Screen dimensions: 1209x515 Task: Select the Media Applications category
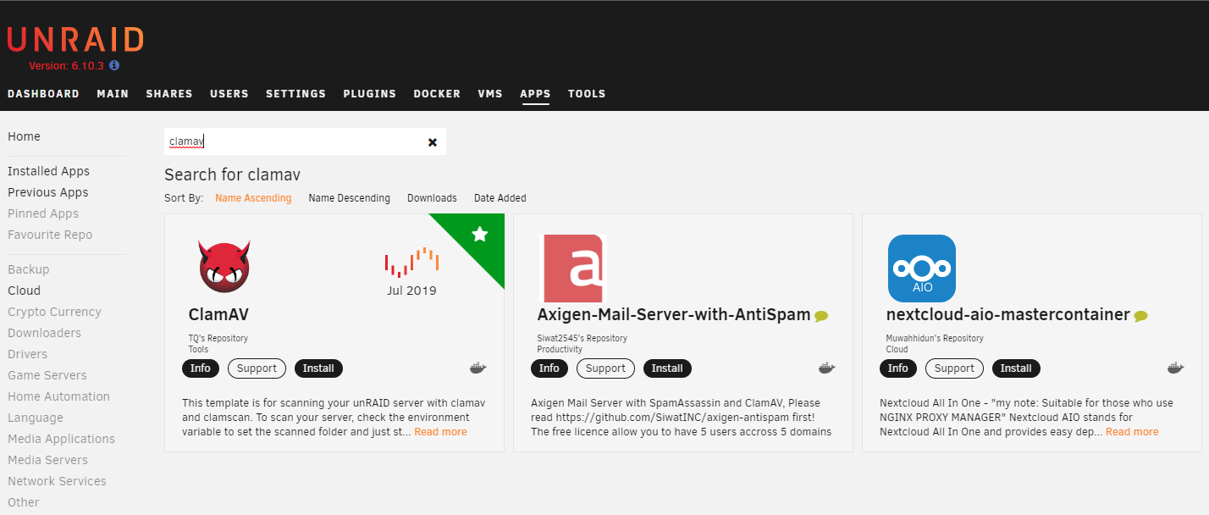pos(61,439)
